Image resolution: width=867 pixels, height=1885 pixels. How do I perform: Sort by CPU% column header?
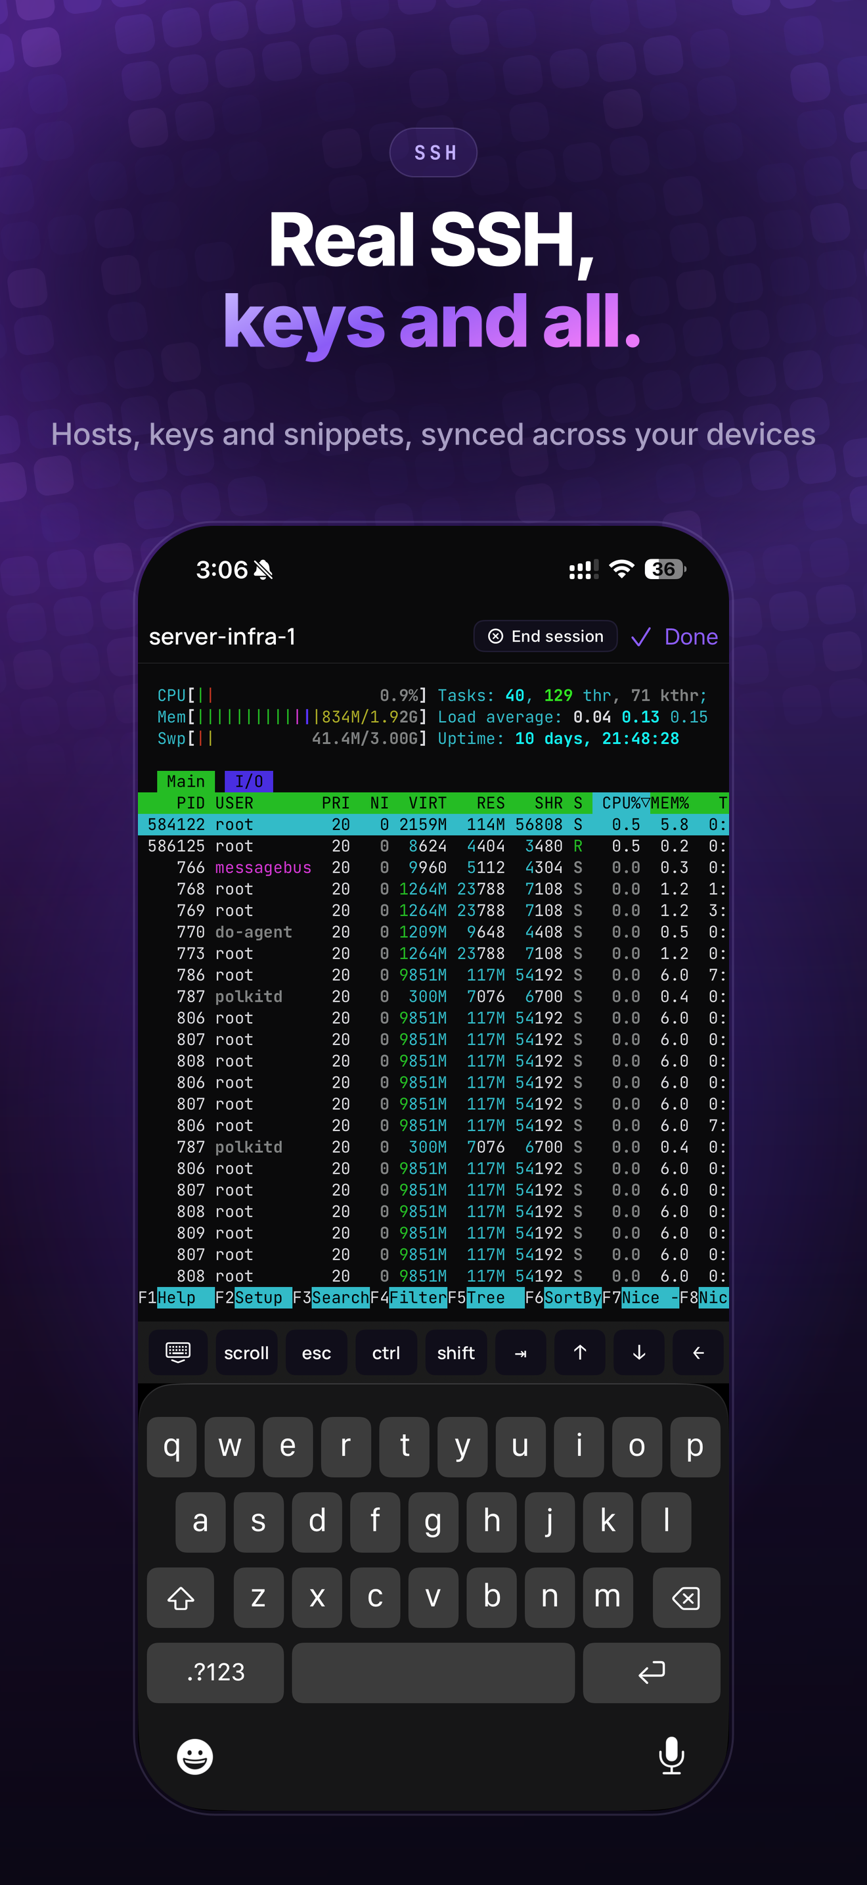[621, 803]
